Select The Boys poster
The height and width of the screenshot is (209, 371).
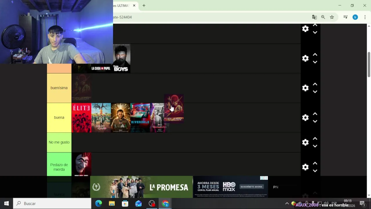point(122,58)
